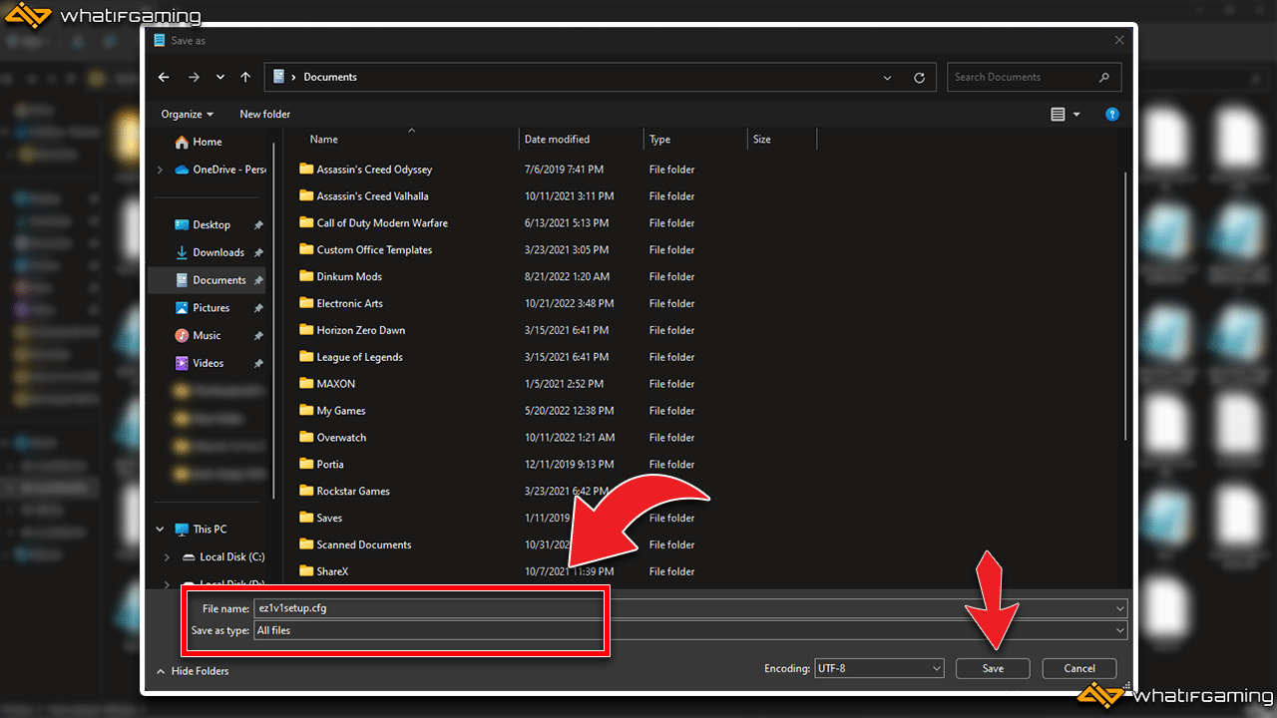The width and height of the screenshot is (1277, 718).
Task: Click the Pictures icon in sidebar
Action: pos(182,308)
